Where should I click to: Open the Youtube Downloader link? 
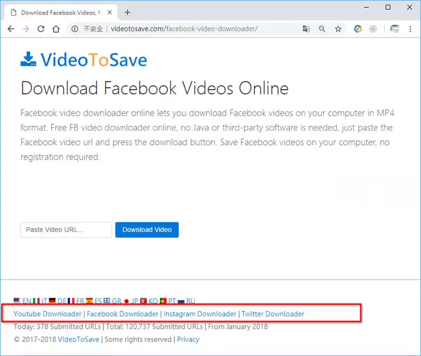[x=48, y=314]
